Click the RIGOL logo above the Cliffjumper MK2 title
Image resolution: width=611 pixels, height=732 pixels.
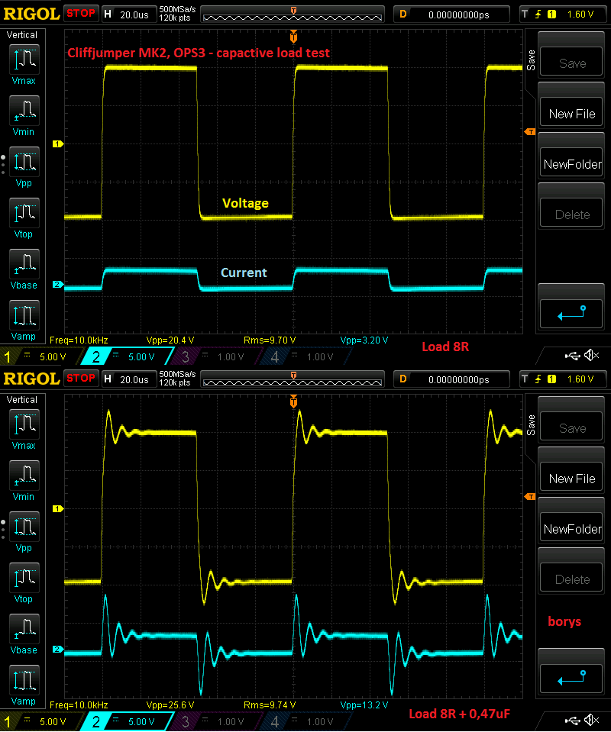[x=32, y=14]
